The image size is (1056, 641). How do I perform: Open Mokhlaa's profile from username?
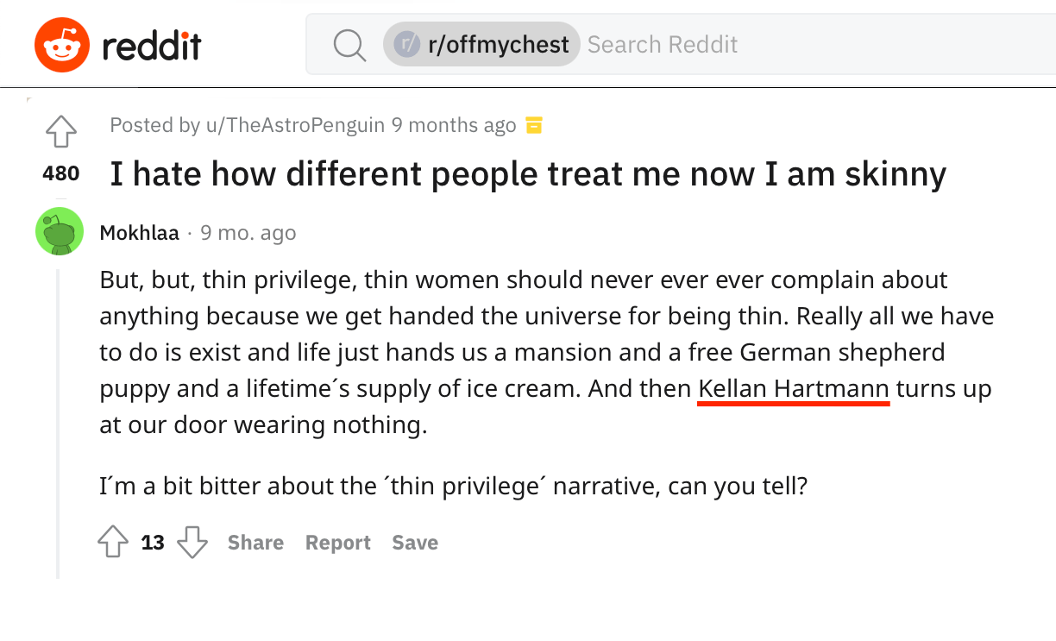click(x=140, y=233)
